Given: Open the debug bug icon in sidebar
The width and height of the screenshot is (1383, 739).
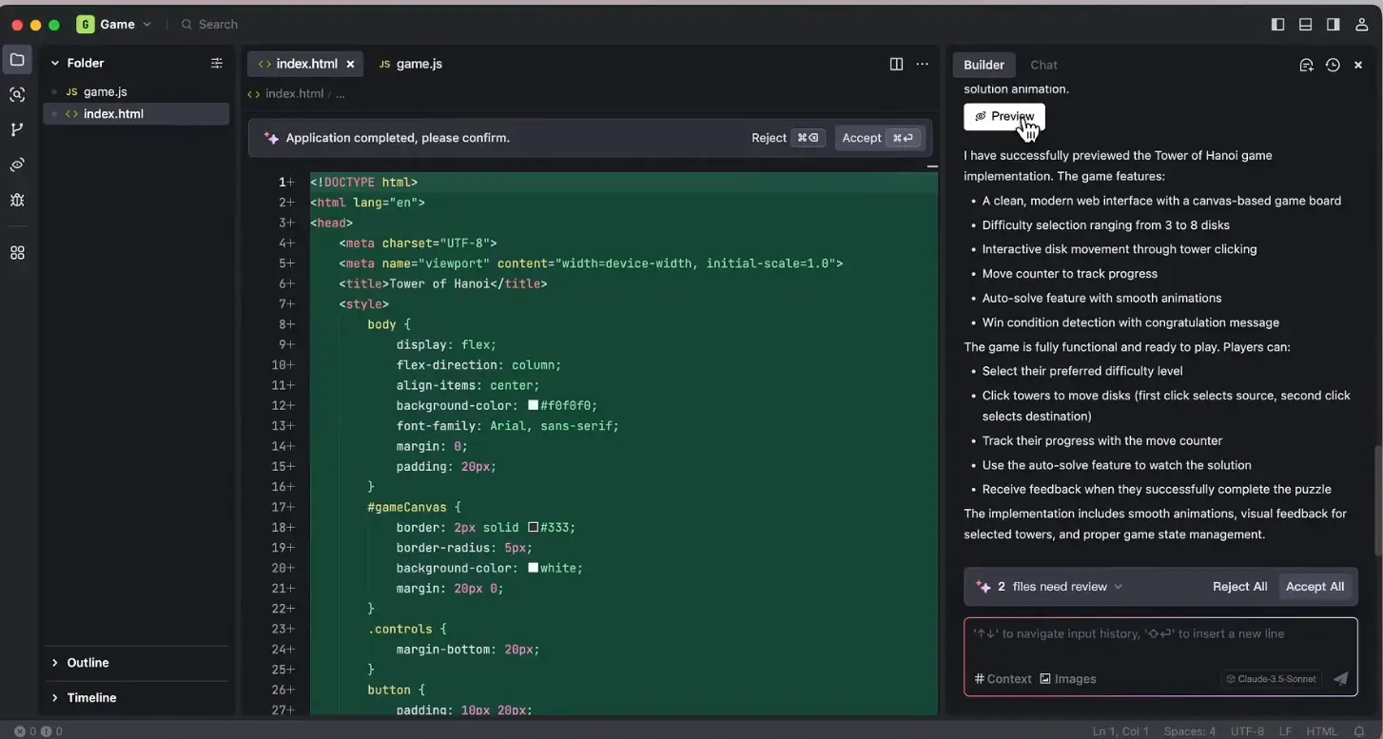Looking at the screenshot, I should (17, 200).
